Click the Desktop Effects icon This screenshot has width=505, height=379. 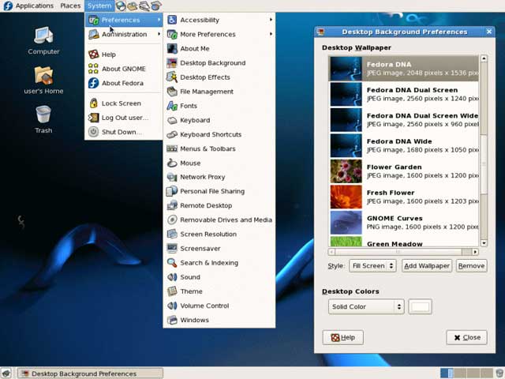point(172,77)
